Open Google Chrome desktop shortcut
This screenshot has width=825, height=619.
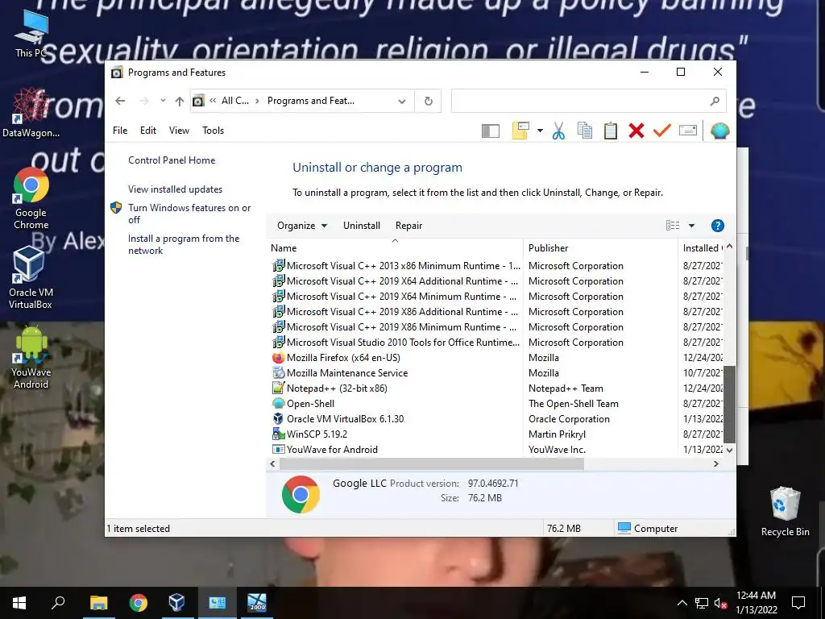coord(31,199)
